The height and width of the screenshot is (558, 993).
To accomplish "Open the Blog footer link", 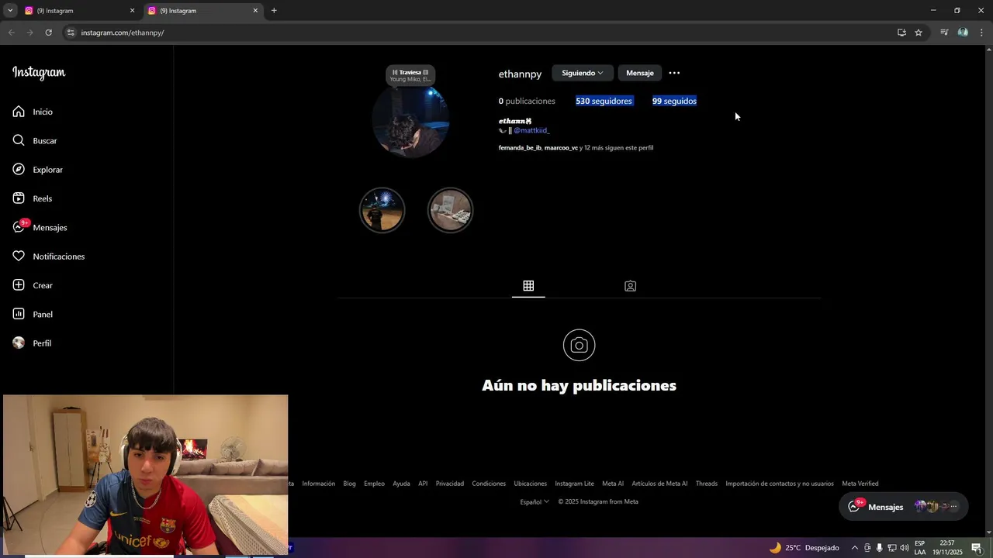I will 350,484.
